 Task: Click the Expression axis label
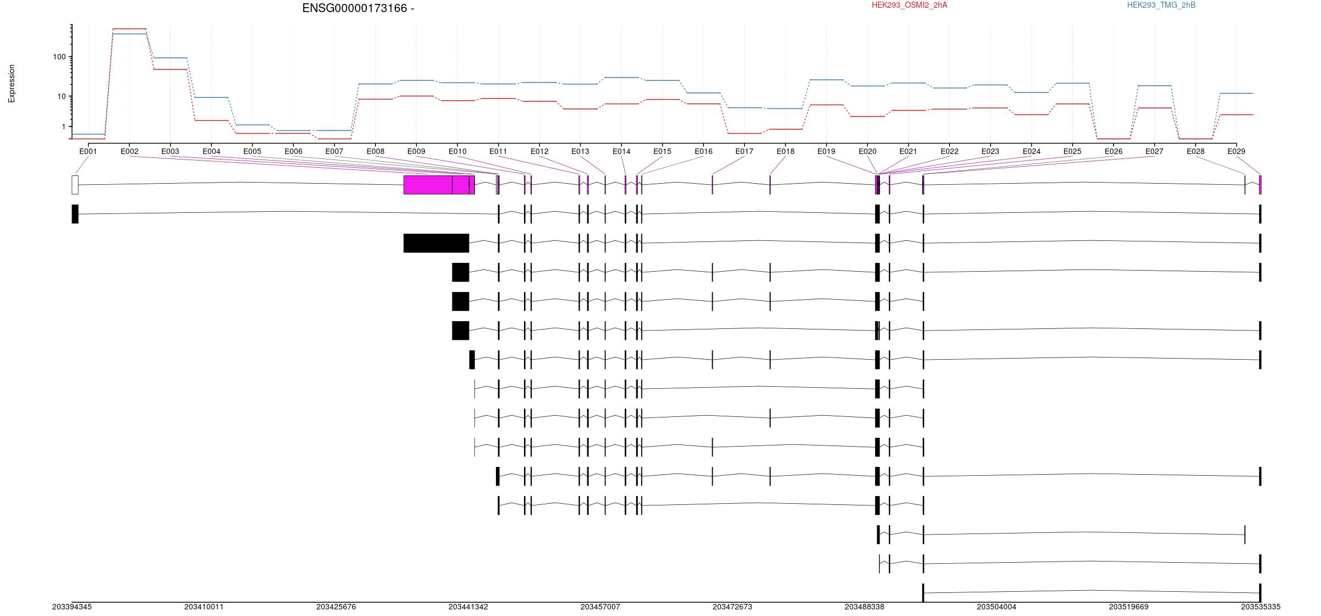coord(12,84)
